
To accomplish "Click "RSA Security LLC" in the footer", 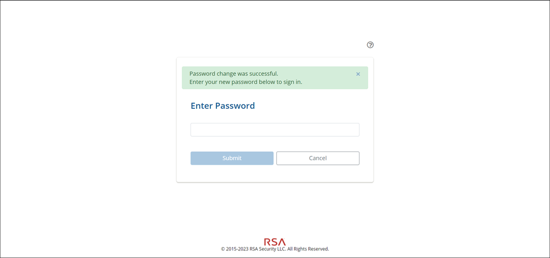I will tap(268, 249).
